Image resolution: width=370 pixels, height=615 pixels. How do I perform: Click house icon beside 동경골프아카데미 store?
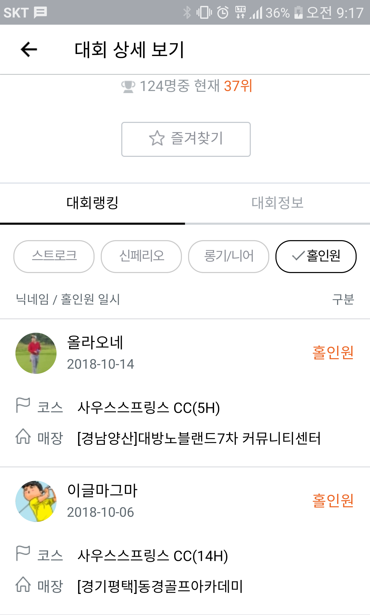tap(23, 585)
